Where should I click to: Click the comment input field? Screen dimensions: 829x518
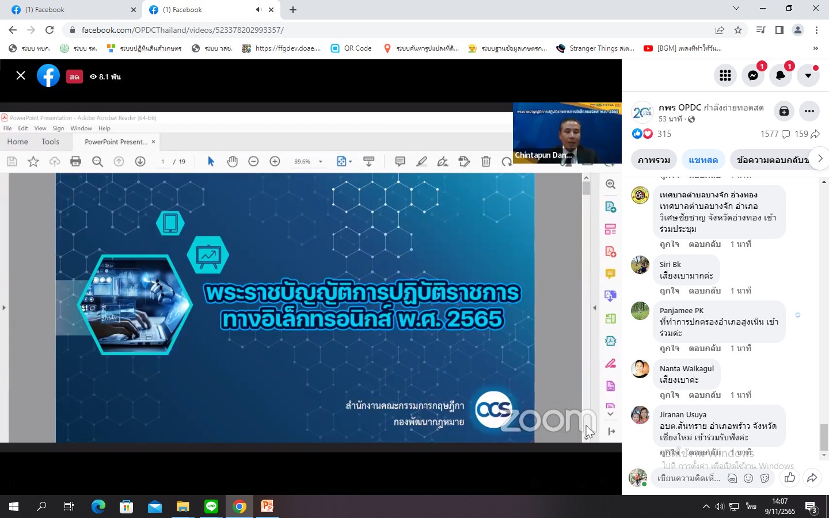689,478
